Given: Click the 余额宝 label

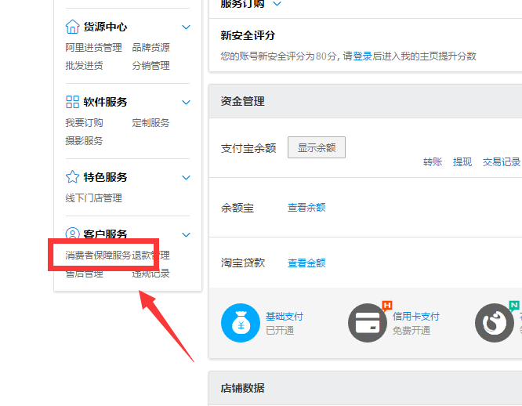Looking at the screenshot, I should (237, 208).
